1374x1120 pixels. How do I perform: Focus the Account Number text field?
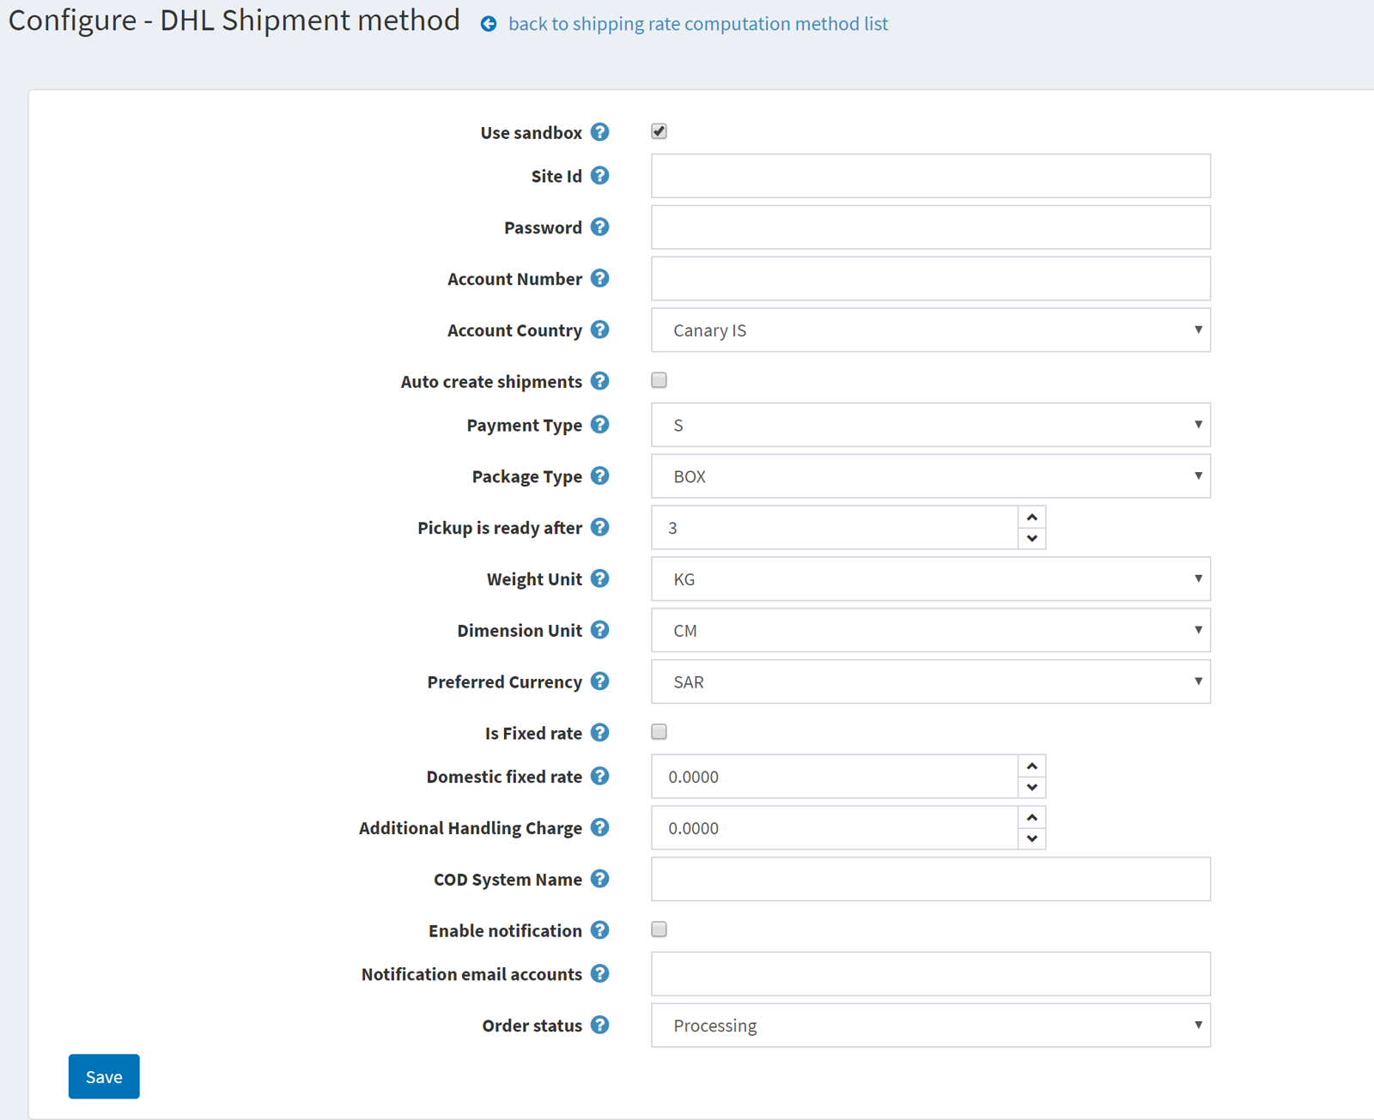[x=931, y=279]
